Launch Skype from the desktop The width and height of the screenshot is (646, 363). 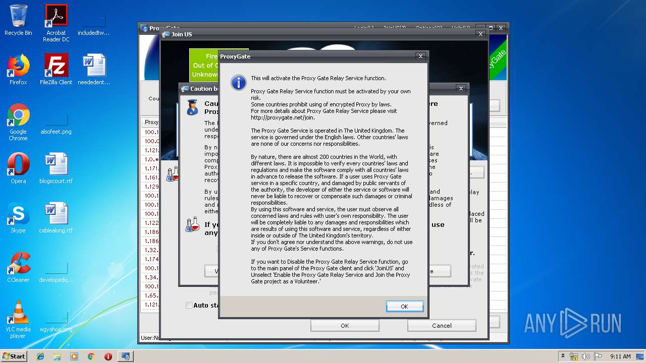[18, 218]
